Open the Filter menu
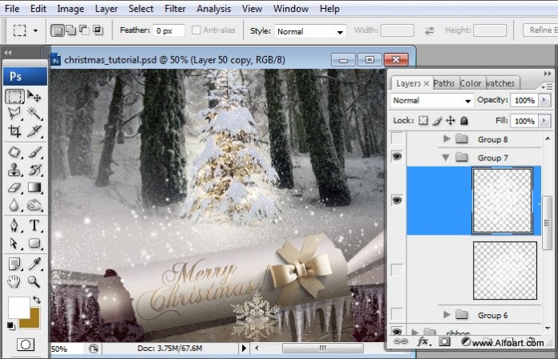This screenshot has width=558, height=359. (175, 9)
